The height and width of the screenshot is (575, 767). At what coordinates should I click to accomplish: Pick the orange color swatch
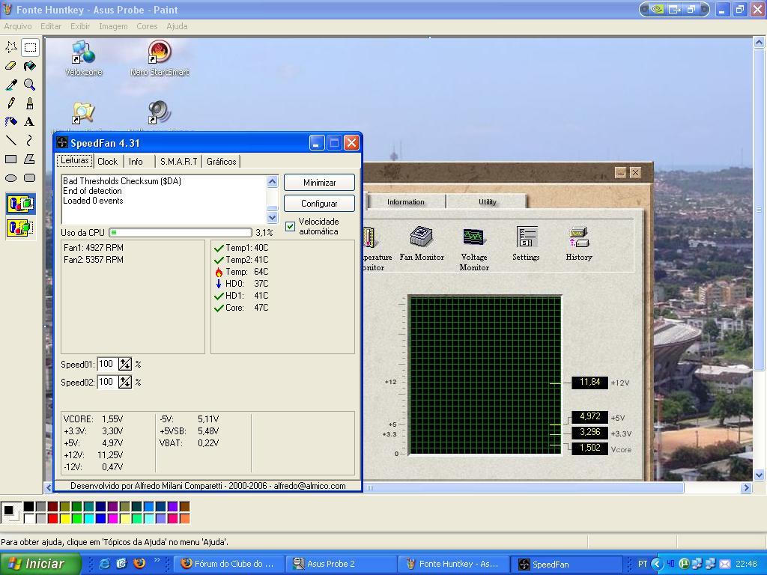pos(184,518)
